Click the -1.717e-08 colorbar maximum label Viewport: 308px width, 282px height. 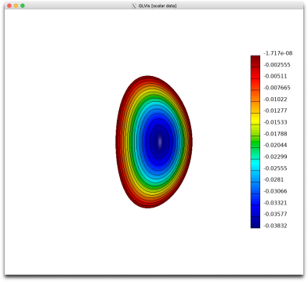tap(277, 53)
